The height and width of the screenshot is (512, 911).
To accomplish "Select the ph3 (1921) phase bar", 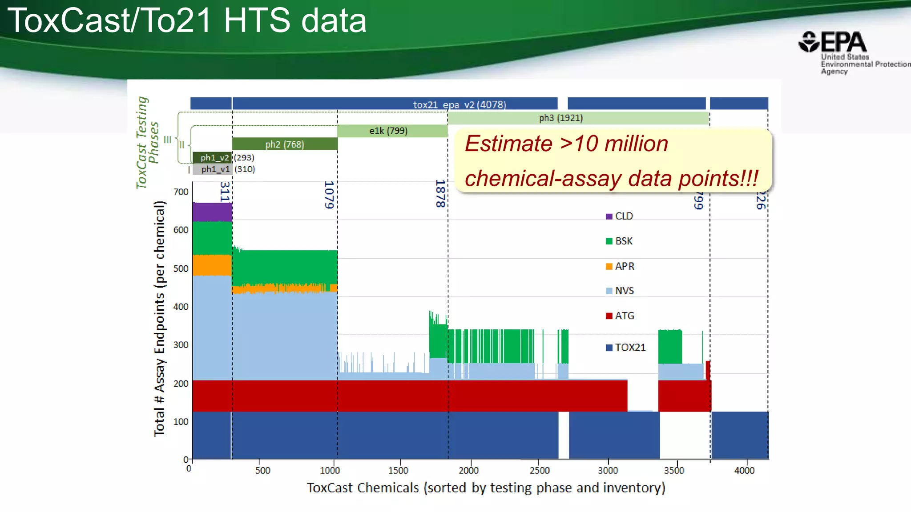I will [560, 118].
